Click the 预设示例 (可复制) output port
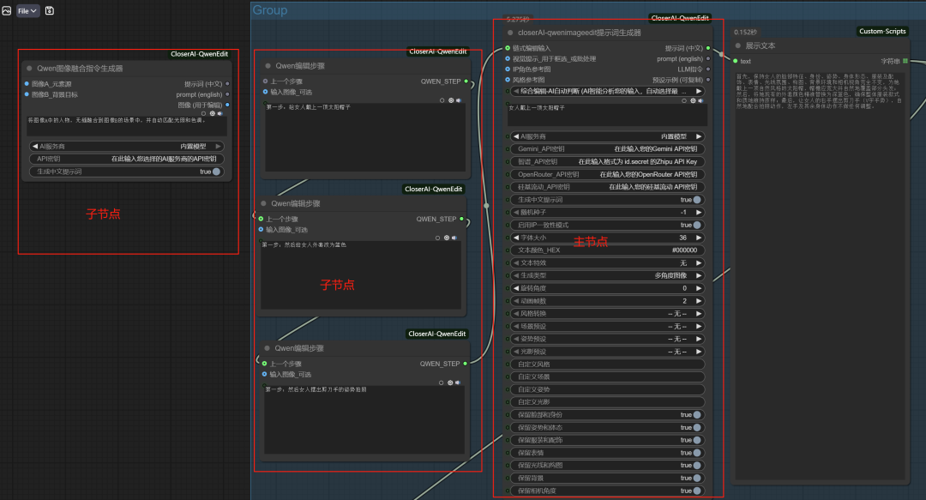This screenshot has height=500, width=926. point(708,80)
